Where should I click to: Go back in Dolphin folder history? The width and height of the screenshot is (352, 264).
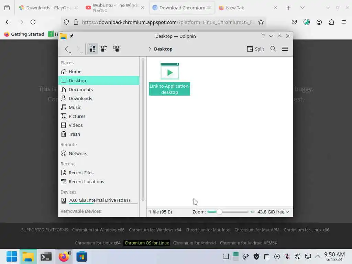[x=66, y=49]
